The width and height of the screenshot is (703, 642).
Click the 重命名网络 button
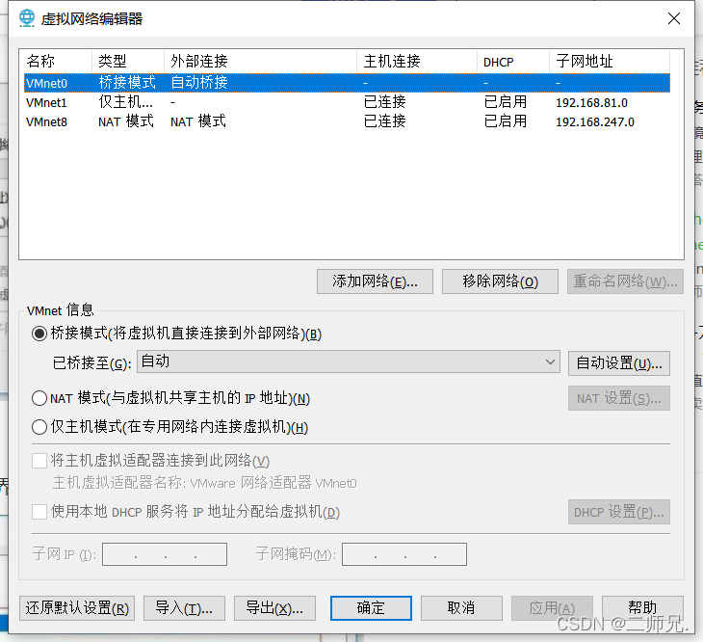625,281
